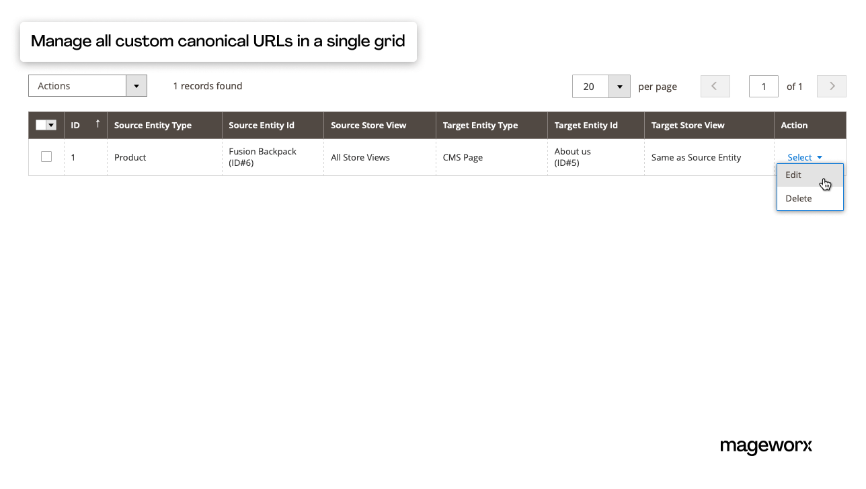Click the ID column sort arrow
The image size is (866, 489).
97,124
